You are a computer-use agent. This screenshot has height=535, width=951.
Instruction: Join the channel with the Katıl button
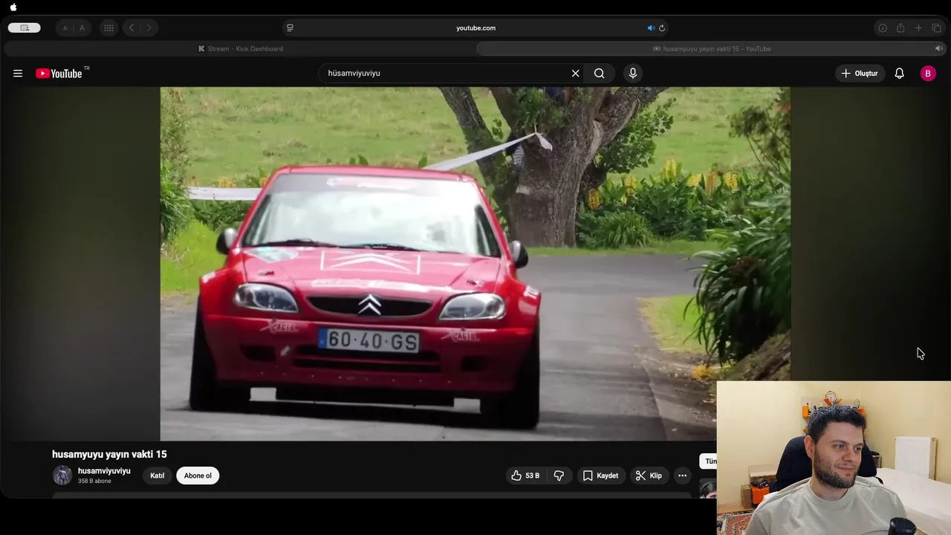(x=158, y=476)
